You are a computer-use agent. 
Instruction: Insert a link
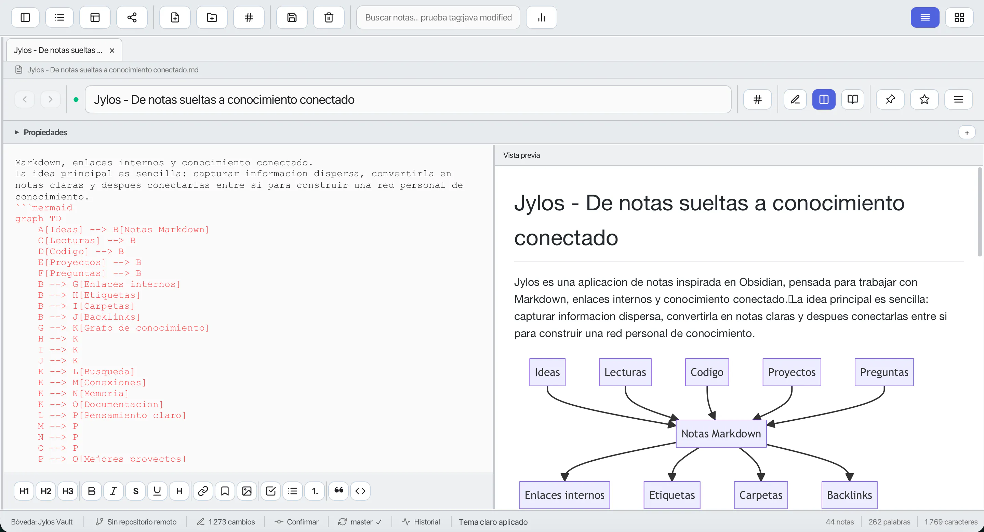(x=203, y=491)
